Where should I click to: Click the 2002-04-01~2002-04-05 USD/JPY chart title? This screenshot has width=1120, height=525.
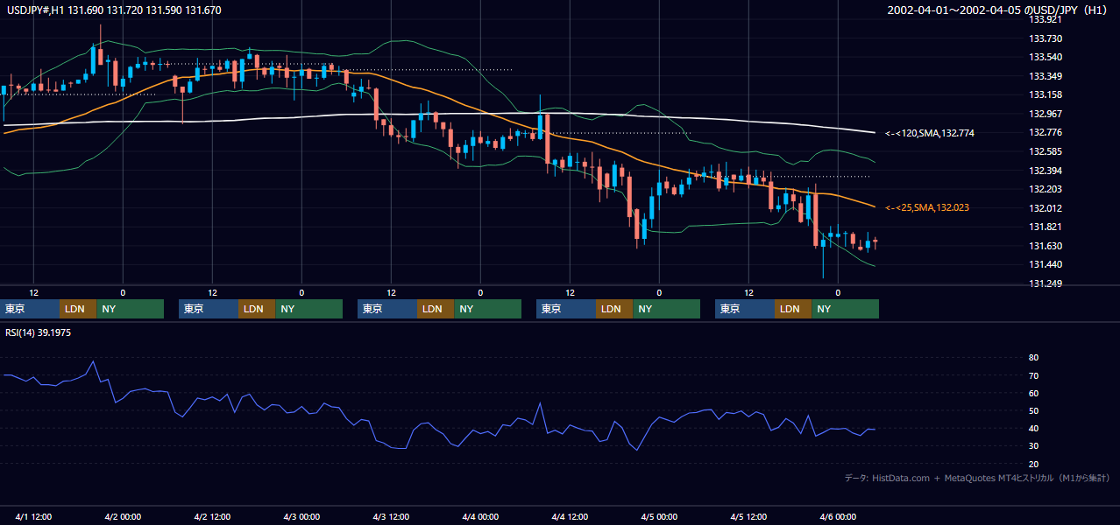coord(997,10)
